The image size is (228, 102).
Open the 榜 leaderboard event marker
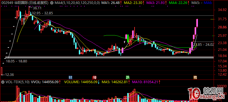click(195, 77)
